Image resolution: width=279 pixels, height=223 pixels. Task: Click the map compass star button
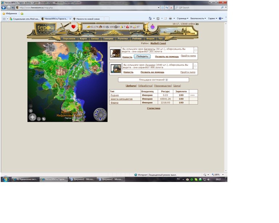[33, 117]
